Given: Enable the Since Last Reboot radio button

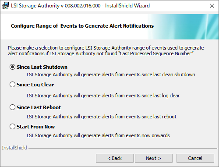Looking at the screenshot, I should coord(12,107).
